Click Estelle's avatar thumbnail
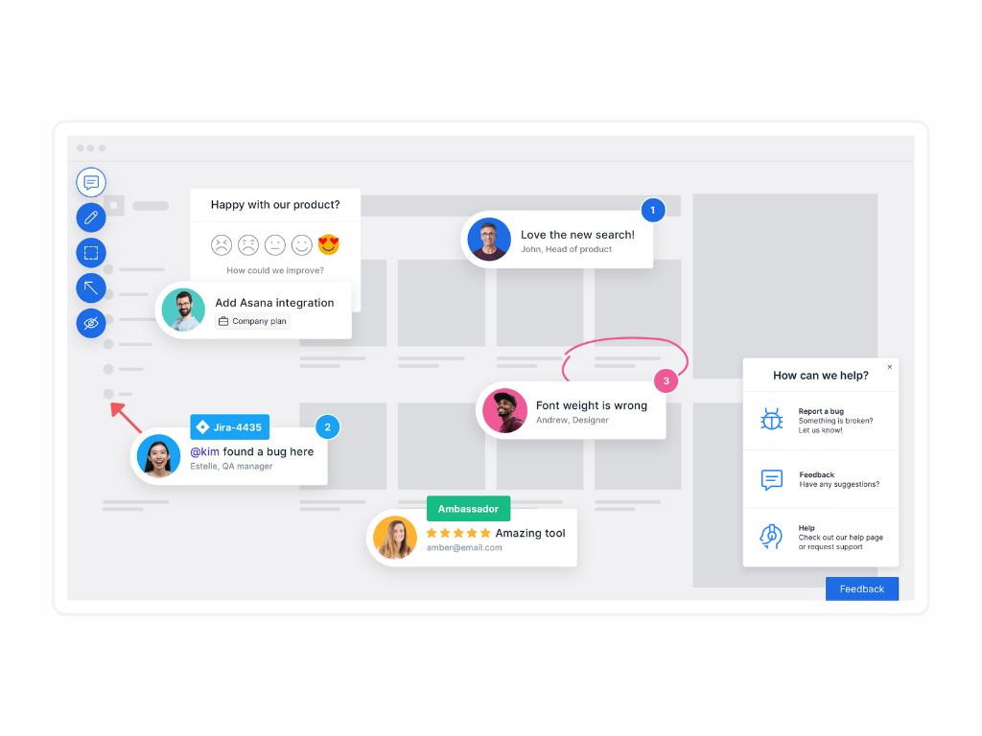982x736 pixels. [159, 456]
